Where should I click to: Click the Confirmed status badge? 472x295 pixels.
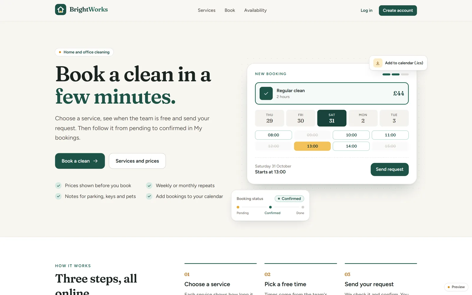(289, 199)
